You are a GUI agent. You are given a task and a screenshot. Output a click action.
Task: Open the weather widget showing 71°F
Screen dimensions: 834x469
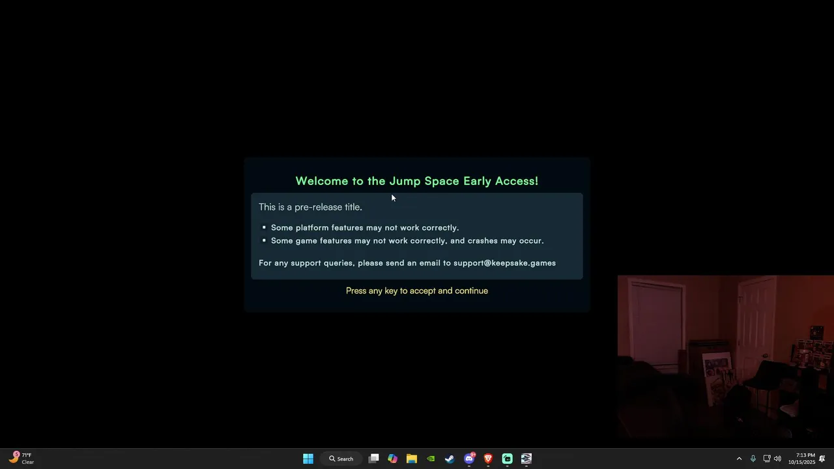(21, 459)
